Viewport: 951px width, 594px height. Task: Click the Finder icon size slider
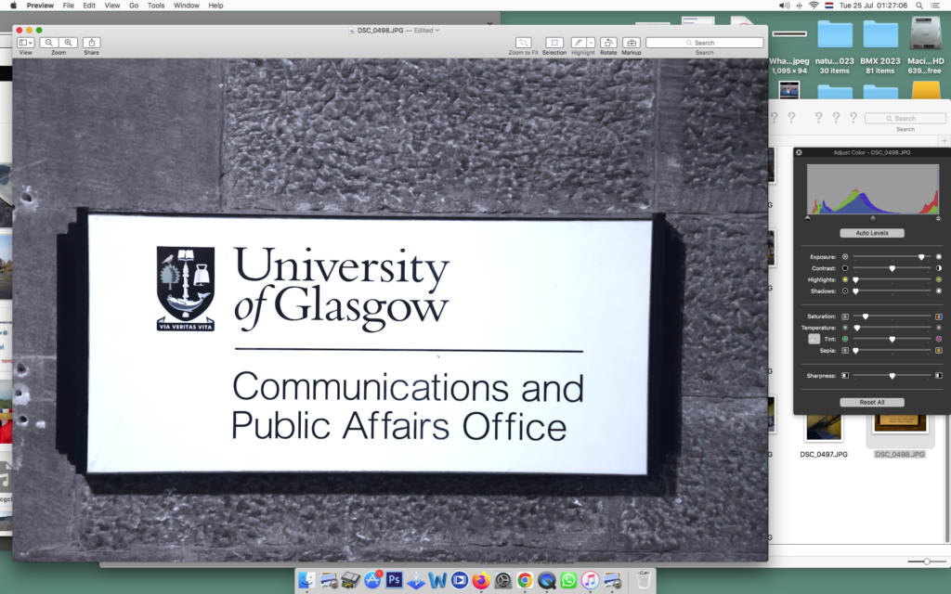[x=926, y=562]
